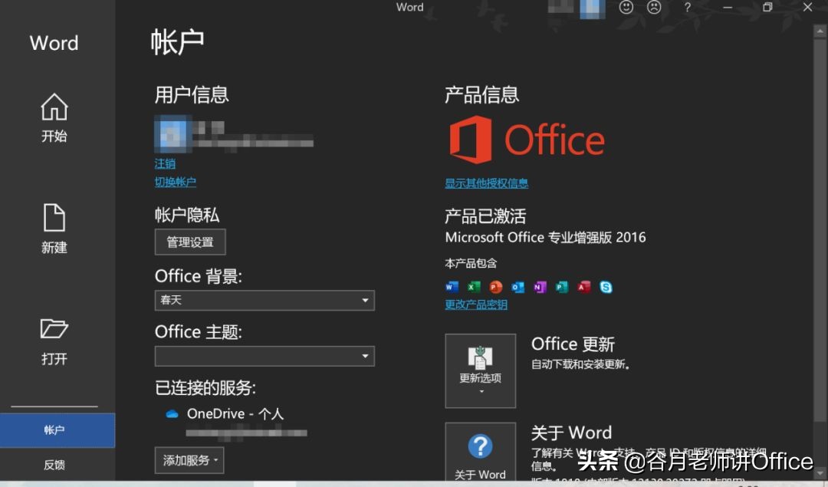The height and width of the screenshot is (487, 828).
Task: Click the 管理设置 button
Action: (190, 242)
